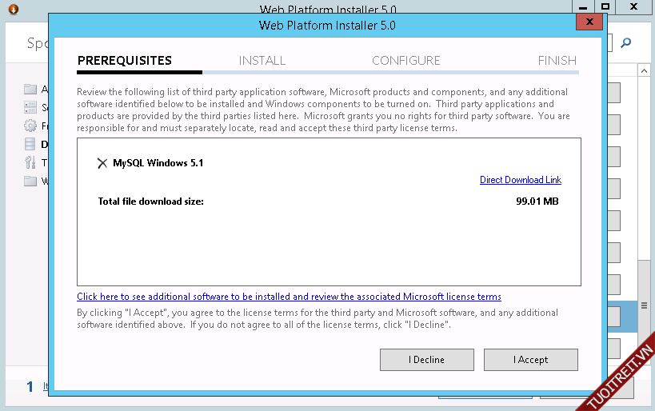Open the Direct Download Link
The height and width of the screenshot is (411, 655).
(x=520, y=180)
